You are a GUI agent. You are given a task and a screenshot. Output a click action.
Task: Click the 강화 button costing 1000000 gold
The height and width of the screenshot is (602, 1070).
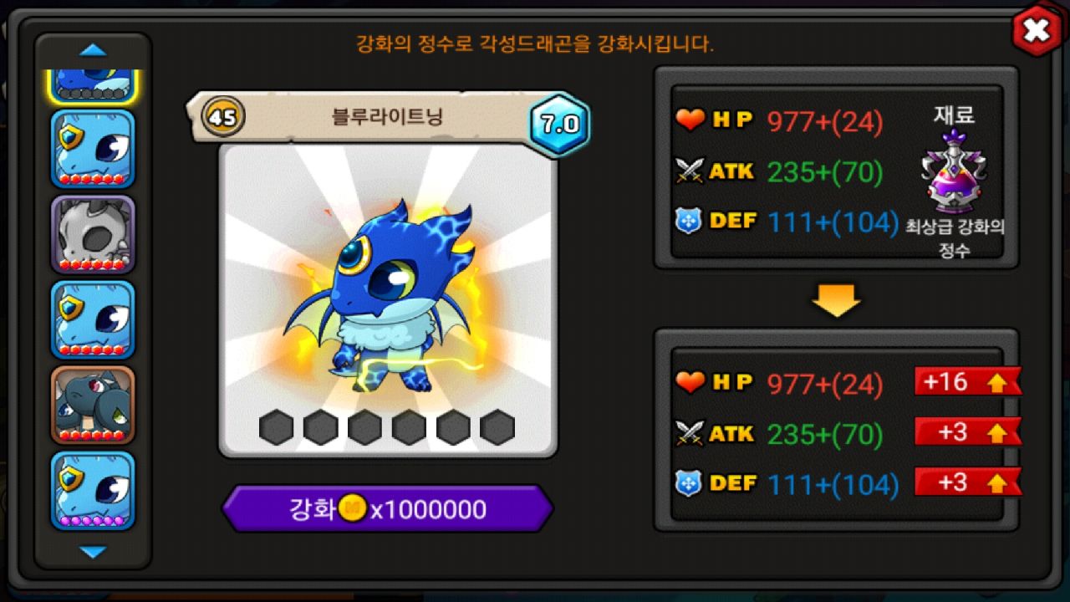coord(387,509)
